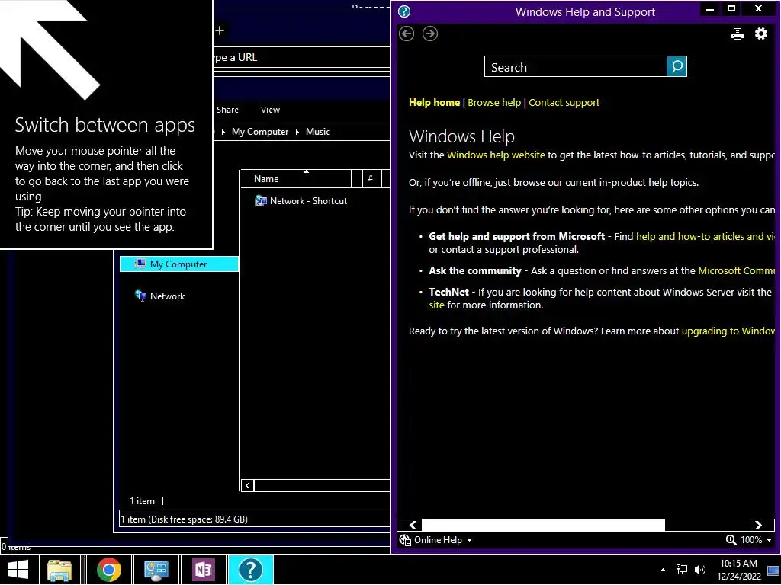This screenshot has height=585, width=781.
Task: Open File Explorer from the taskbar
Action: click(59, 570)
